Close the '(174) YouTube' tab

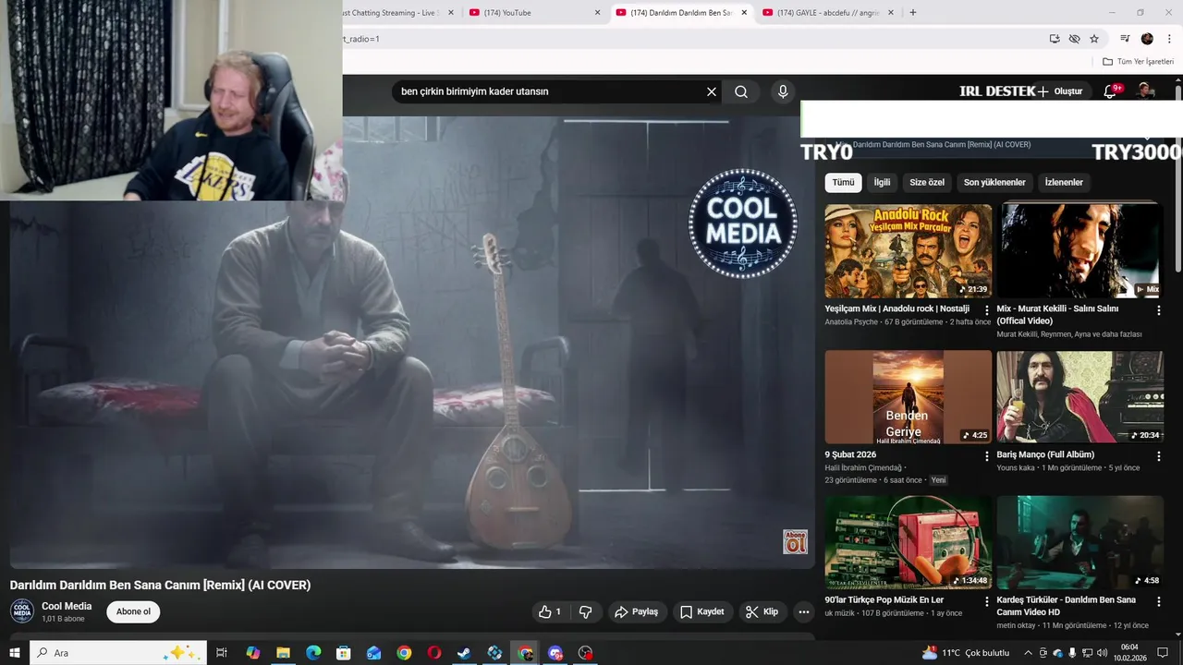tap(597, 13)
